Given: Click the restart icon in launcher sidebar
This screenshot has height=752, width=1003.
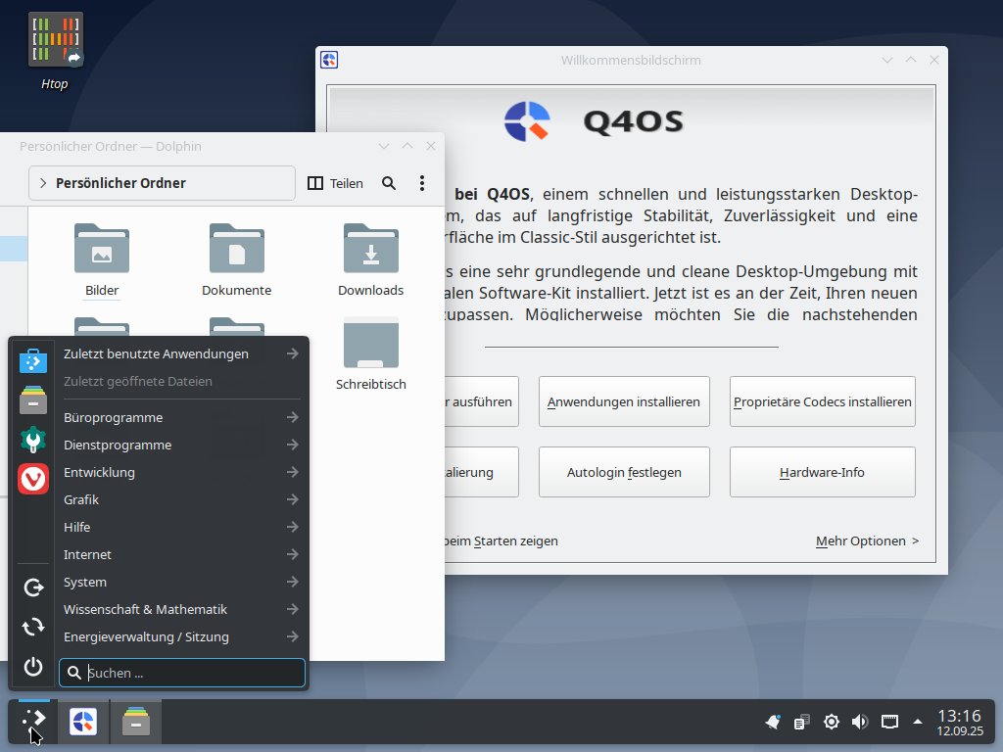Looking at the screenshot, I should (33, 627).
